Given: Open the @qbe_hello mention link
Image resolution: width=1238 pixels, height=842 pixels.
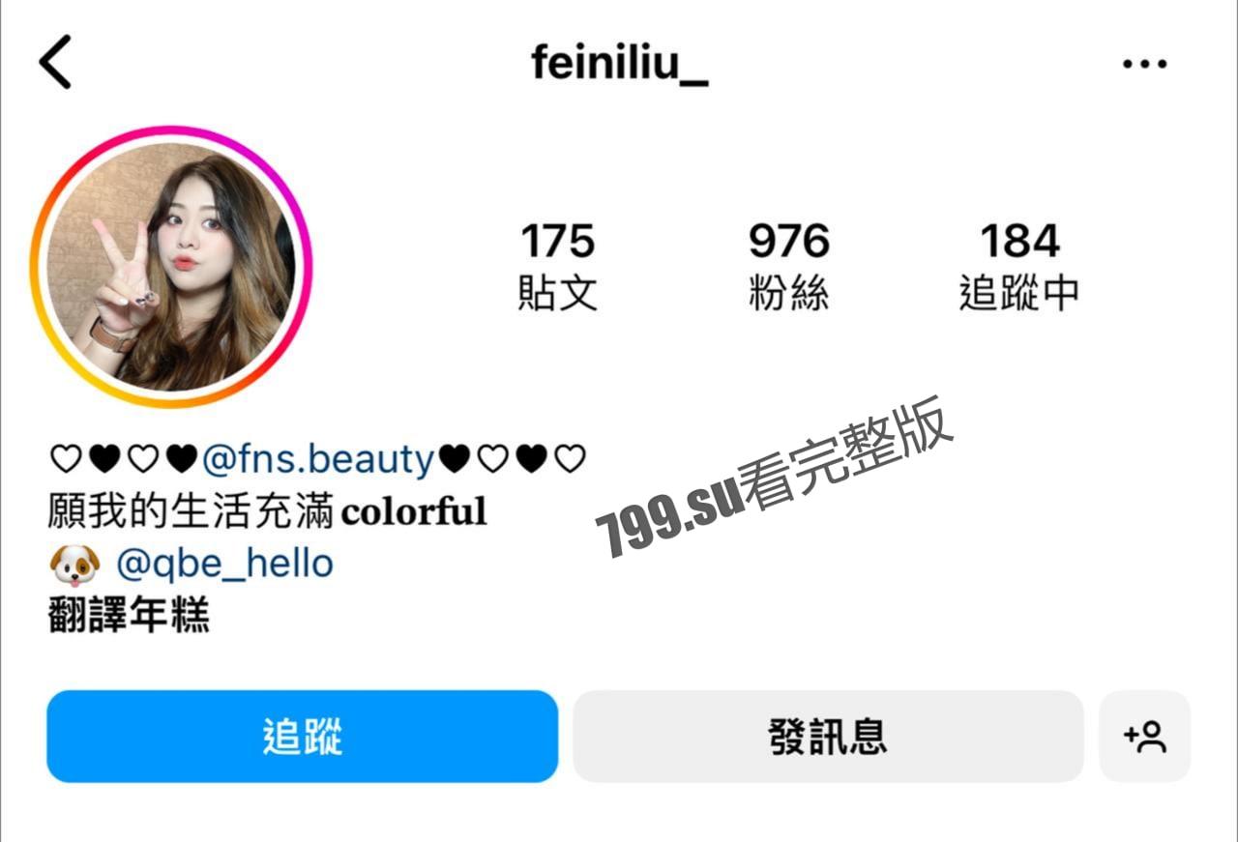Looking at the screenshot, I should coord(224,564).
